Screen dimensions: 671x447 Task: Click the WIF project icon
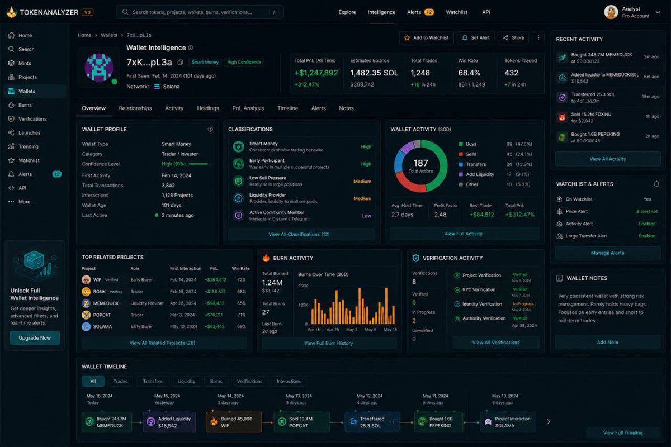pos(86,279)
